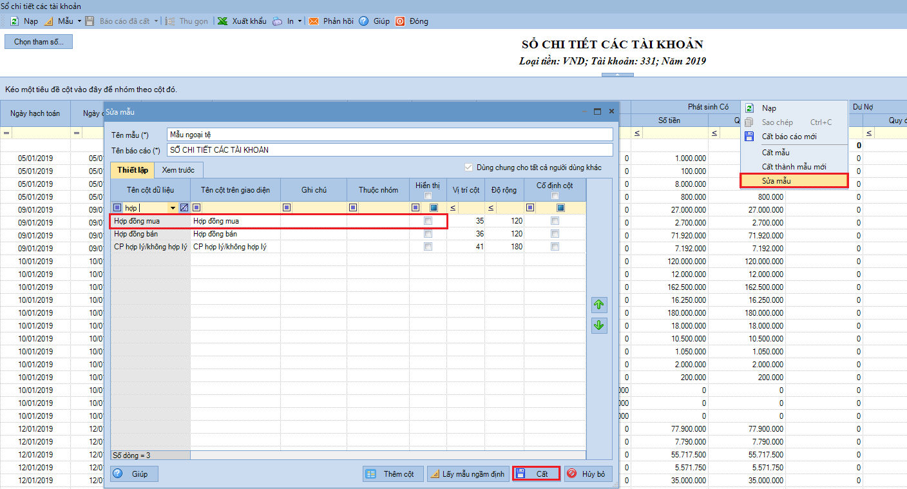Move column up with green up arrow

click(x=599, y=305)
